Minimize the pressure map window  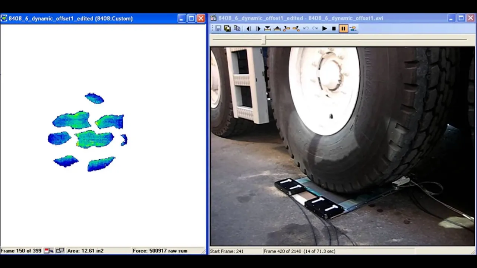[x=181, y=18]
